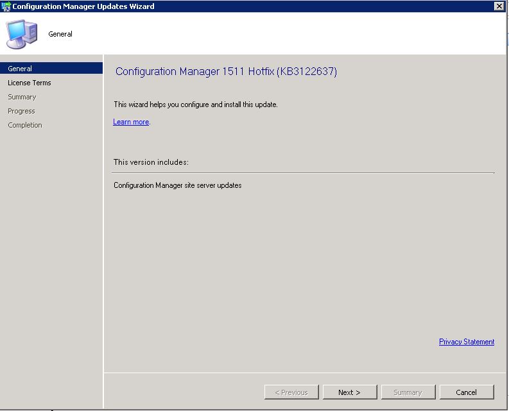Image resolution: width=509 pixels, height=411 pixels.
Task: Go to the License Terms step
Action: coord(30,83)
